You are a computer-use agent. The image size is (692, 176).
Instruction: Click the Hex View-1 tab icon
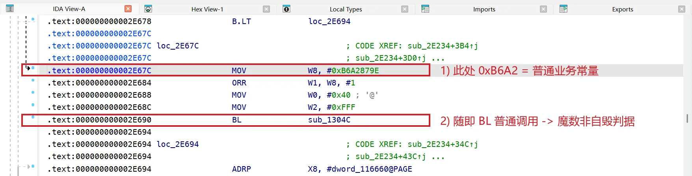click(148, 9)
